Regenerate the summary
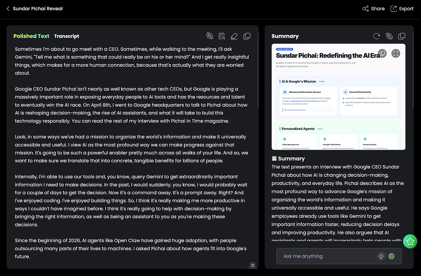 (x=376, y=36)
